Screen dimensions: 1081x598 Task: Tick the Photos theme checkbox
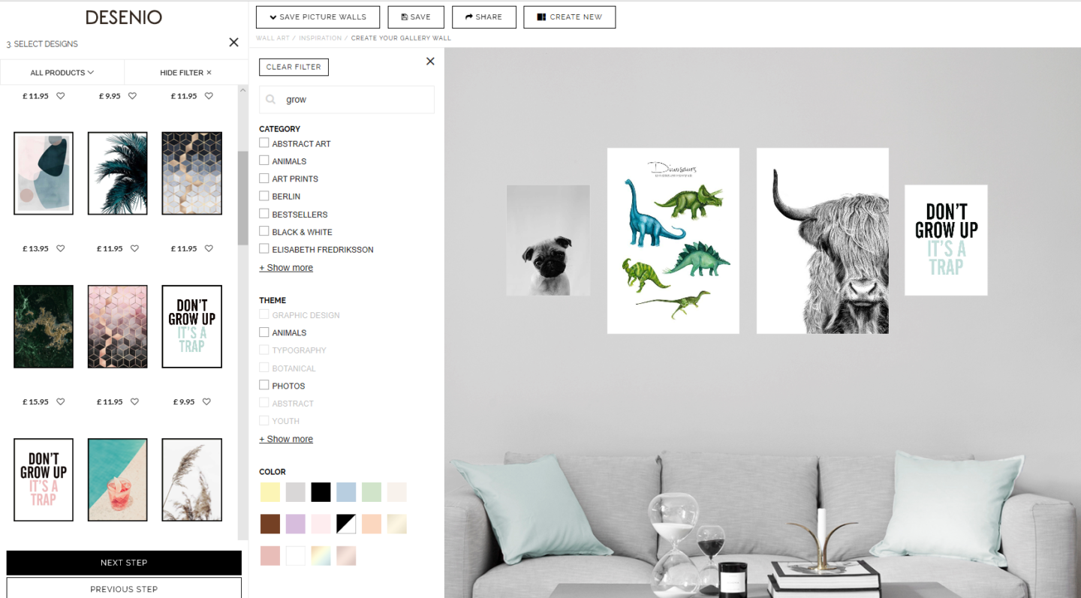click(x=264, y=385)
